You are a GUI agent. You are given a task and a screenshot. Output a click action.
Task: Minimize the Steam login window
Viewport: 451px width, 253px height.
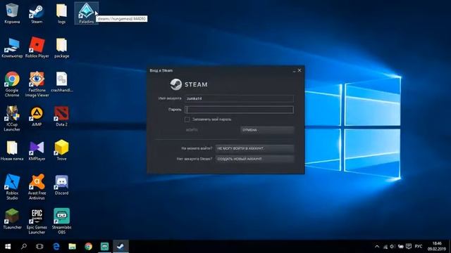(294, 70)
